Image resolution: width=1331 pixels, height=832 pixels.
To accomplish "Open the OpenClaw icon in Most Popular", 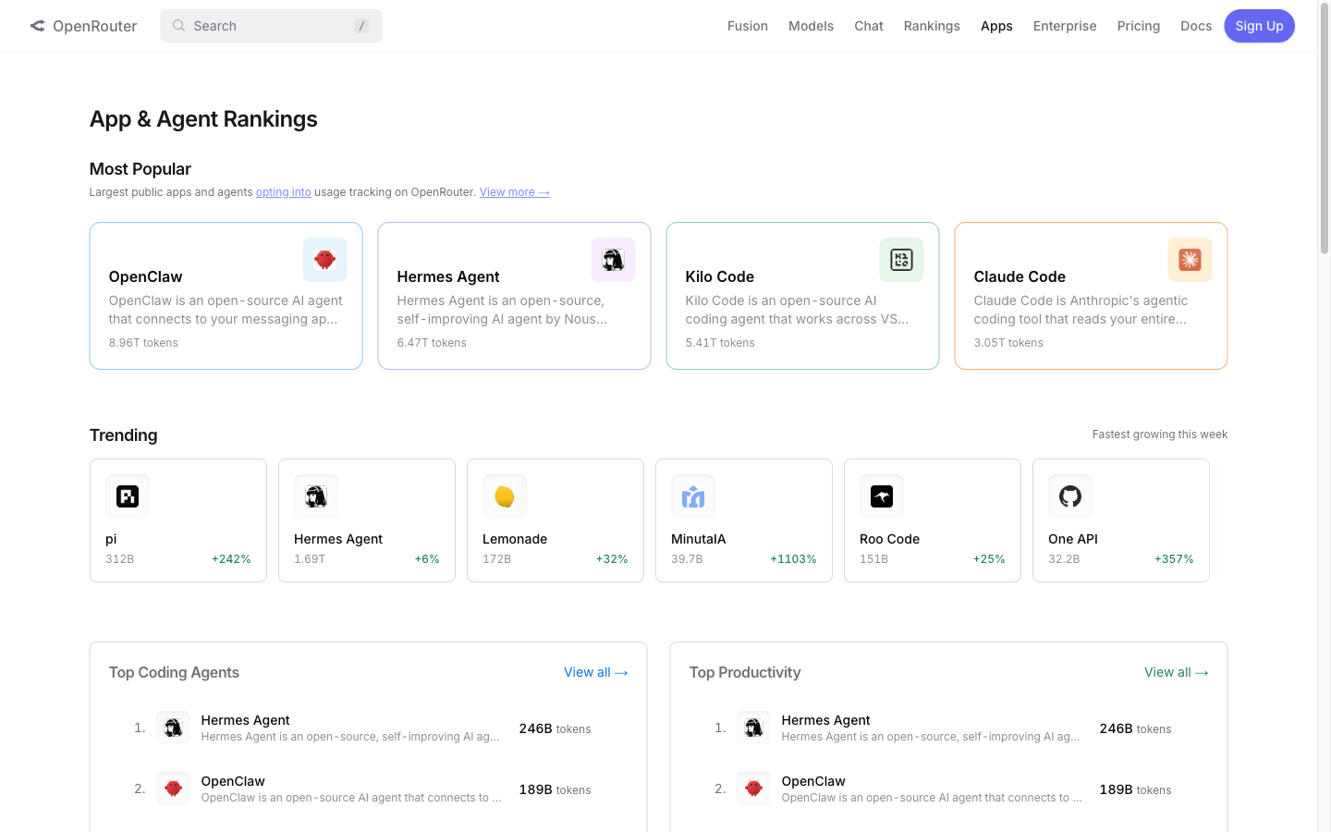I will pyautogui.click(x=324, y=260).
